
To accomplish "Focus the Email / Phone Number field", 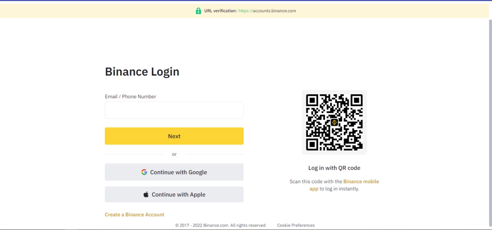I will [x=174, y=110].
